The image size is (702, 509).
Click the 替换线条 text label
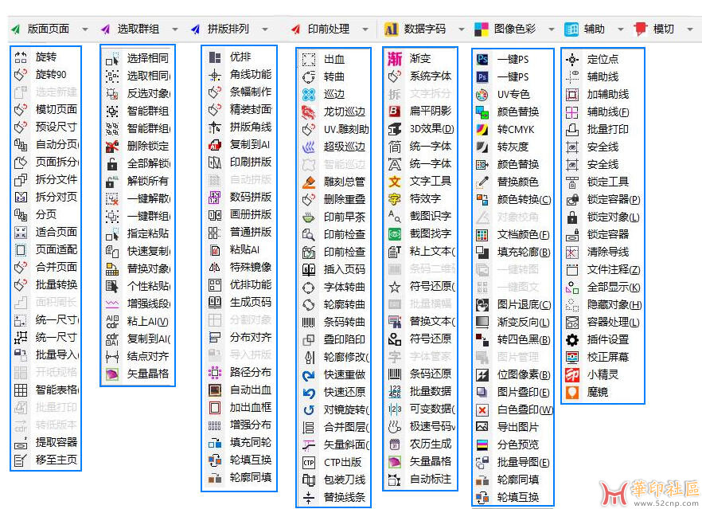point(345,497)
